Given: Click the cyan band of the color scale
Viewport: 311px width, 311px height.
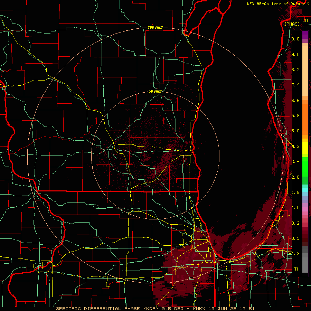Looking at the screenshot, I should (305, 190).
